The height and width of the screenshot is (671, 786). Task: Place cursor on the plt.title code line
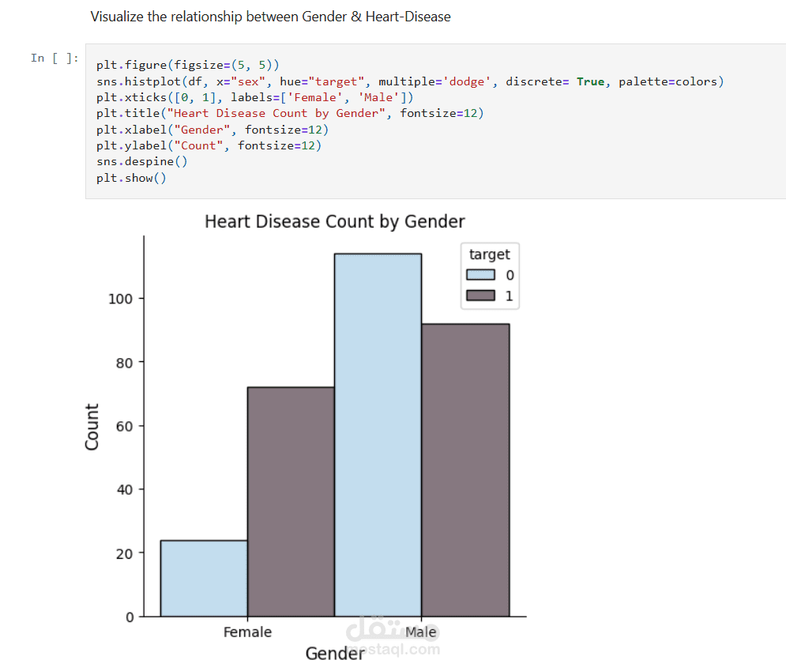[289, 113]
